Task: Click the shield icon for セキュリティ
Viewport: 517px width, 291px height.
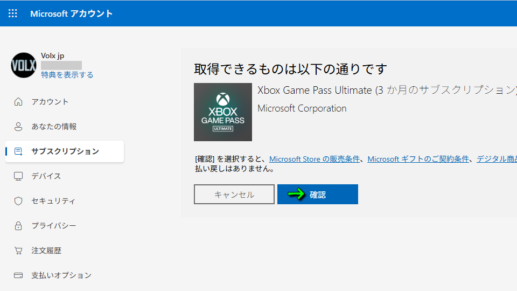Action: coord(18,201)
